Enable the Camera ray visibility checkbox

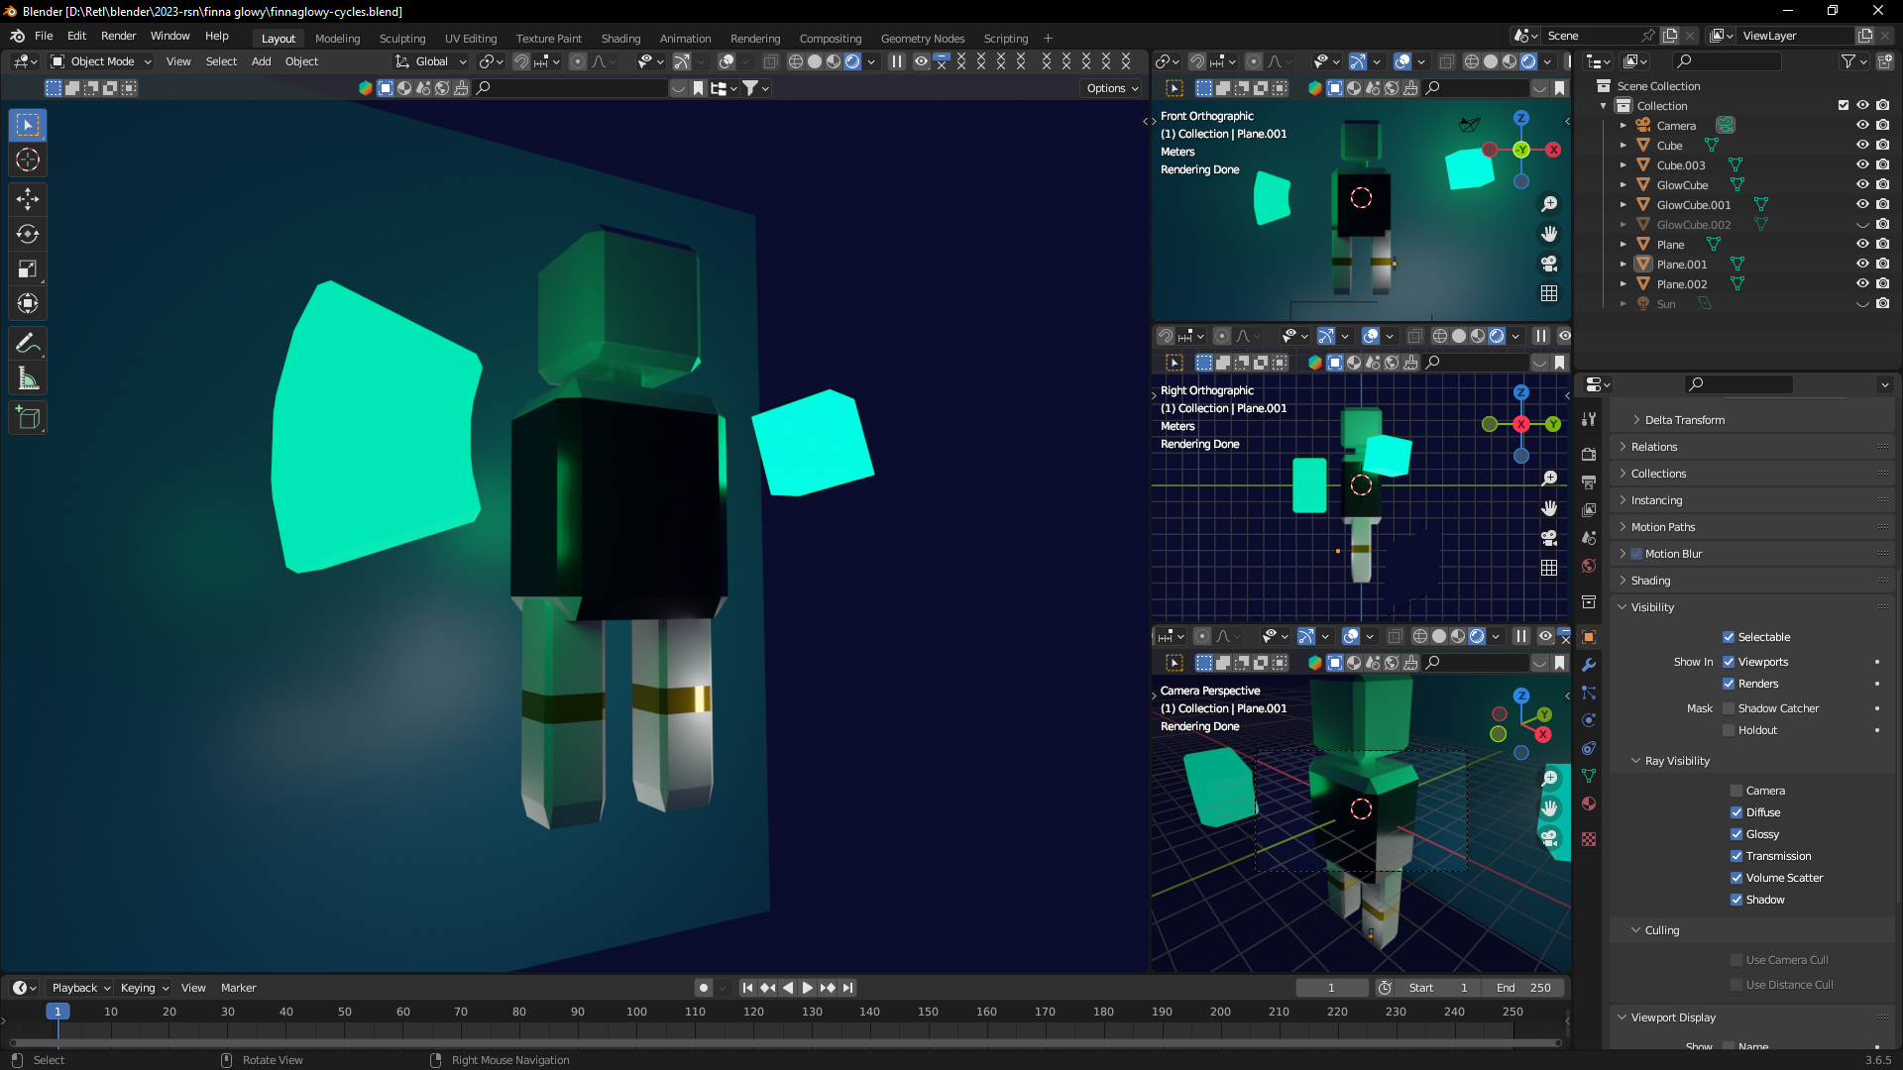click(x=1736, y=791)
